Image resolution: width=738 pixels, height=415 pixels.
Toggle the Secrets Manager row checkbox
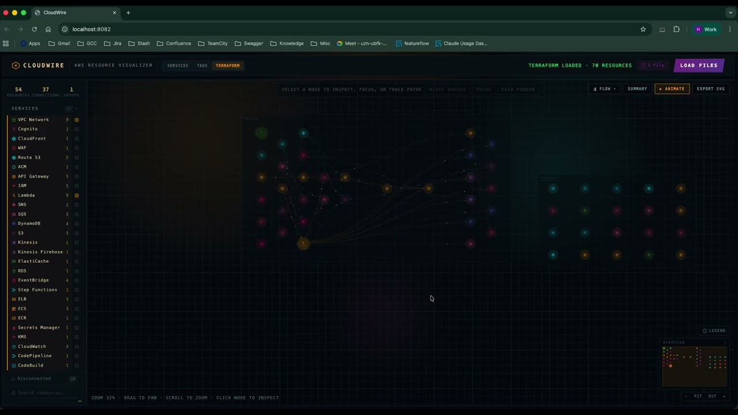[77, 327]
